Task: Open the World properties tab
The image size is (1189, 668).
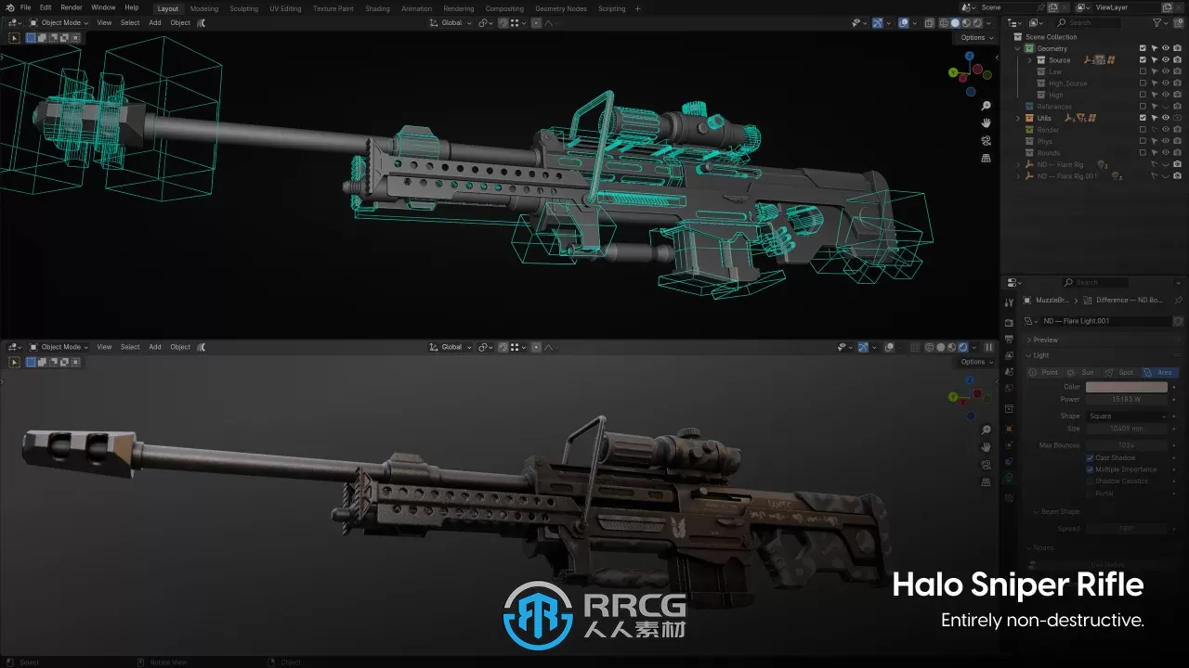Action: (x=1009, y=390)
